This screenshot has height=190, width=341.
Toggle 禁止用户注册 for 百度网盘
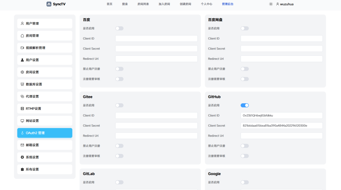[245, 69]
